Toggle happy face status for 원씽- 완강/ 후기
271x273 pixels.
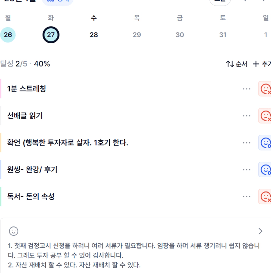[x=265, y=170]
